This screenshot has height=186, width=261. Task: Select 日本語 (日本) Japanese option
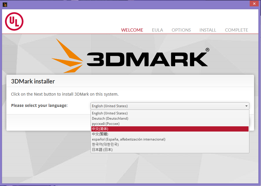pyautogui.click(x=102, y=150)
